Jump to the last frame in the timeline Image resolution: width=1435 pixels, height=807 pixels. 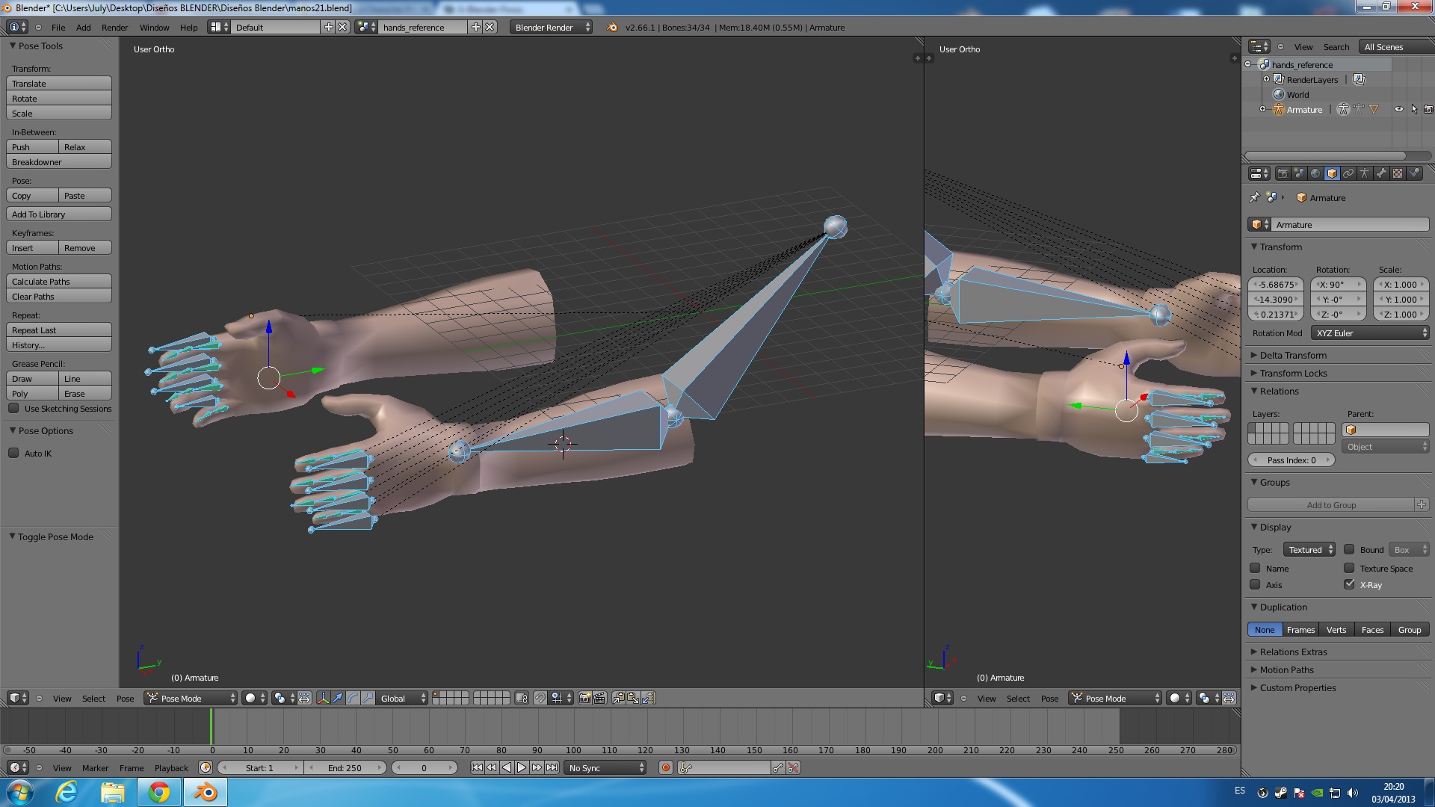click(x=552, y=767)
